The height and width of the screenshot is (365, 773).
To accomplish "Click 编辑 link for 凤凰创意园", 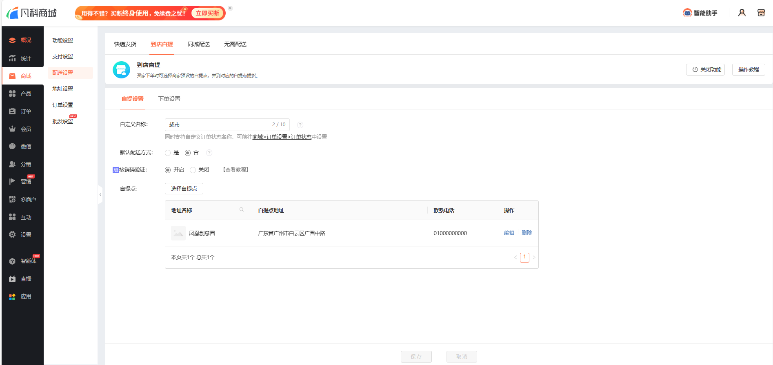I will coord(509,233).
